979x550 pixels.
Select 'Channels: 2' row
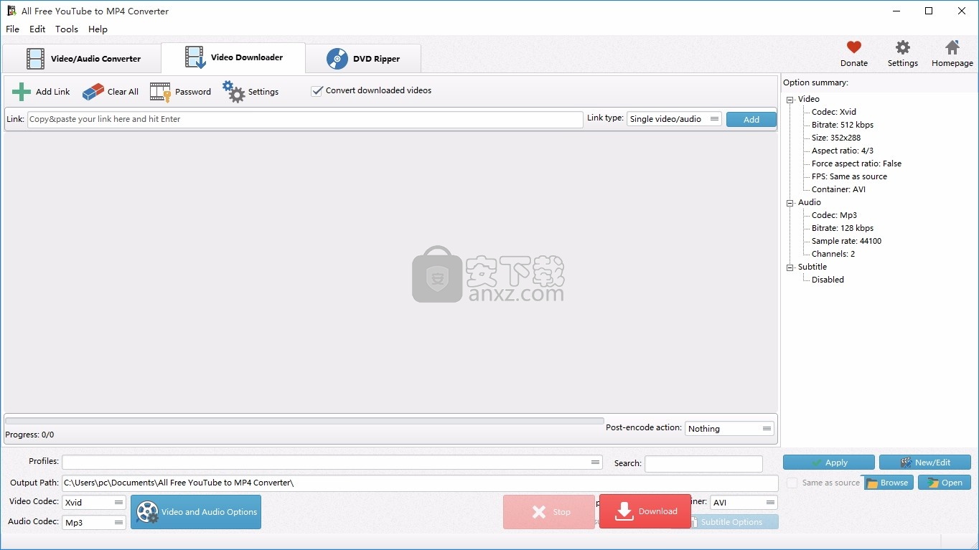(833, 254)
